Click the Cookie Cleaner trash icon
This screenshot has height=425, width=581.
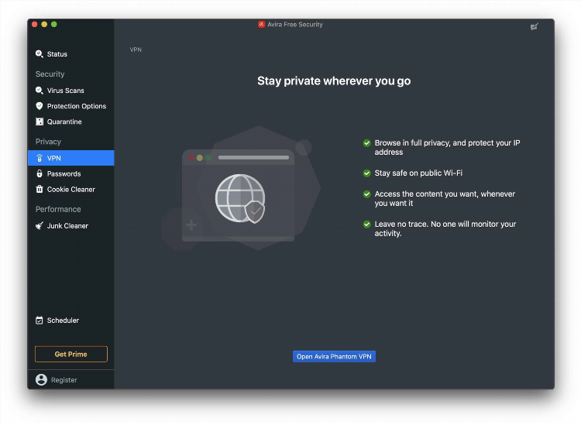coord(40,189)
